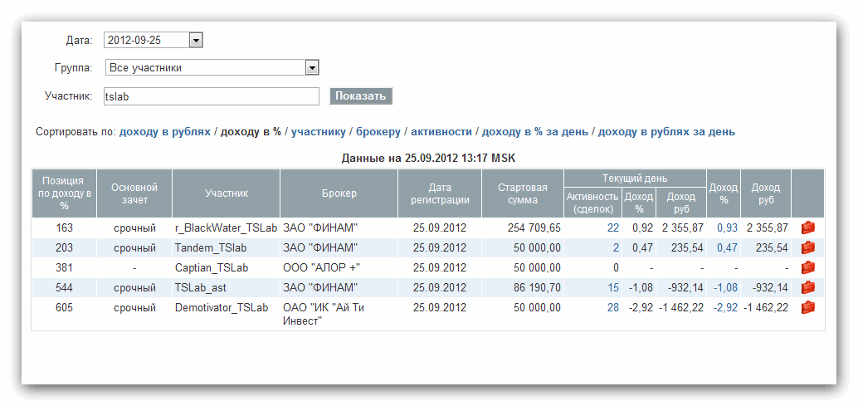
Task: Sort by 'доходу в рублях за день'
Action: (x=666, y=131)
